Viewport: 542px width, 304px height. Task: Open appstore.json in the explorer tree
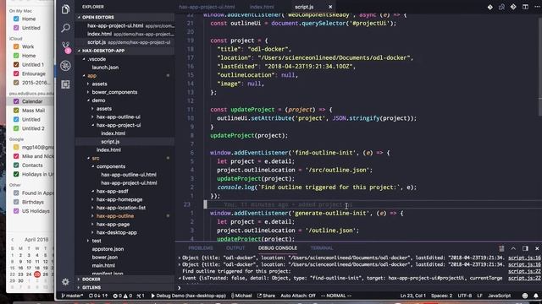(x=108, y=249)
